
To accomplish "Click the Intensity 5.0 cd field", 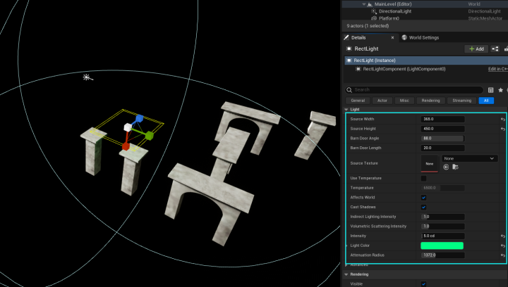I will coord(442,236).
